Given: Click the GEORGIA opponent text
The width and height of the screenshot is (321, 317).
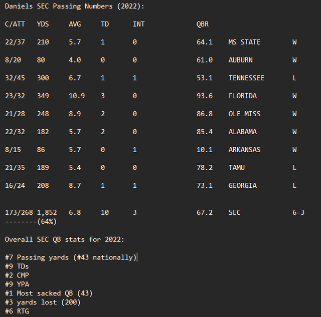Looking at the screenshot, I should pyautogui.click(x=243, y=186).
